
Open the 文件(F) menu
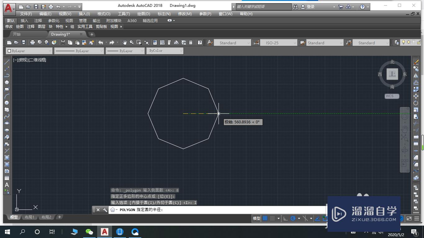pyautogui.click(x=26, y=14)
